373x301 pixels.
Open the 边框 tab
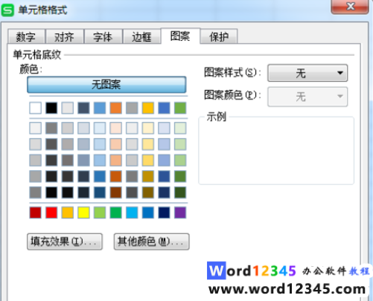(x=141, y=36)
